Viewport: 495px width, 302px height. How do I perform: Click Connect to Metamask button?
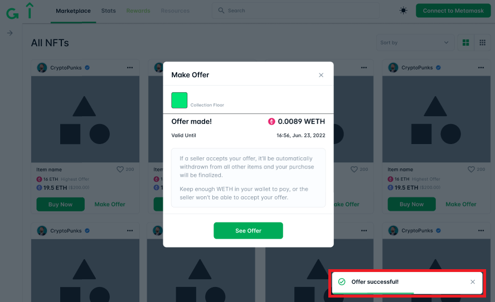(453, 11)
